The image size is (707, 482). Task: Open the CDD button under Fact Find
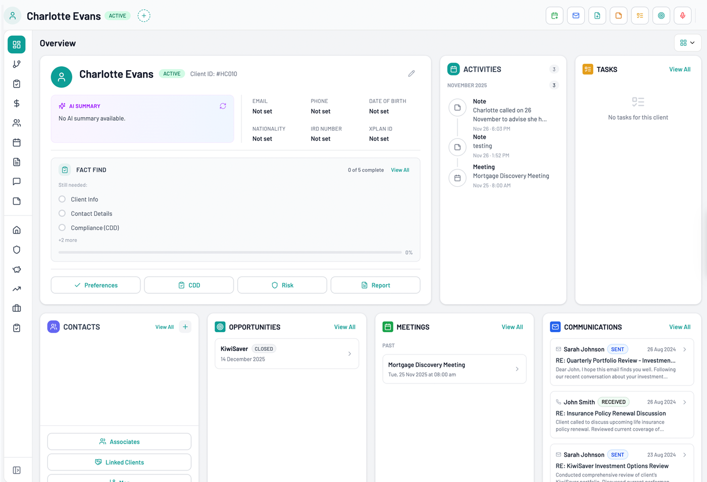point(188,285)
